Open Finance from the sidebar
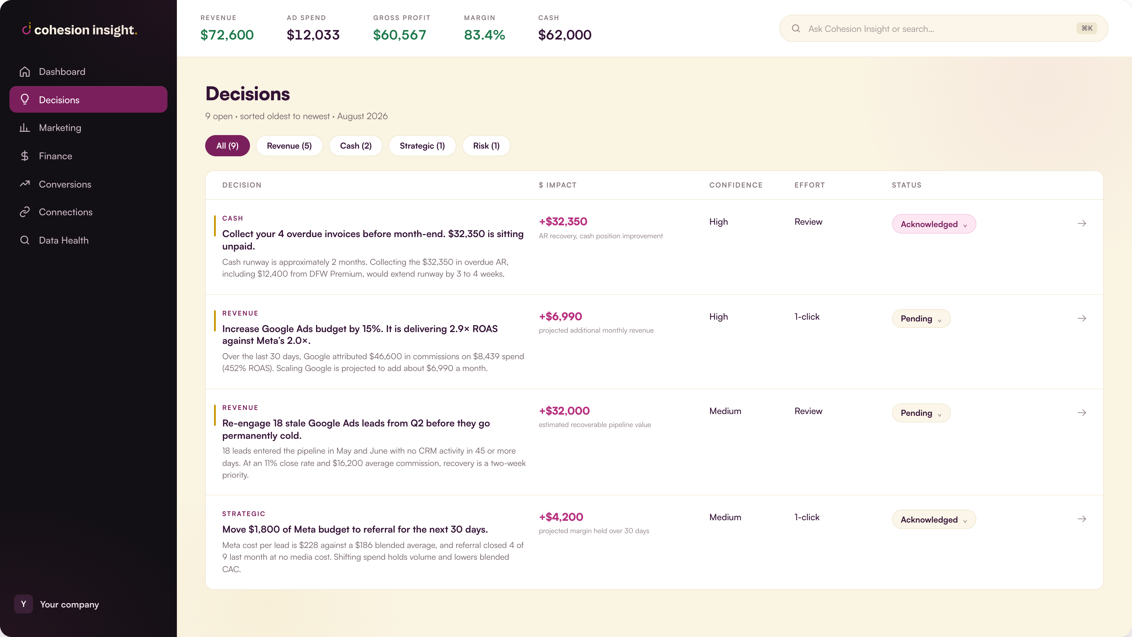This screenshot has width=1132, height=637. tap(88, 156)
